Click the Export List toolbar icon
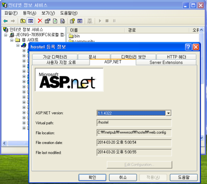This screenshot has width=207, height=184. [x=63, y=21]
